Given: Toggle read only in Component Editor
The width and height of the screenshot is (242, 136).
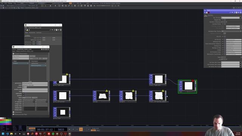Looking at the screenshot, I should click(24, 93).
